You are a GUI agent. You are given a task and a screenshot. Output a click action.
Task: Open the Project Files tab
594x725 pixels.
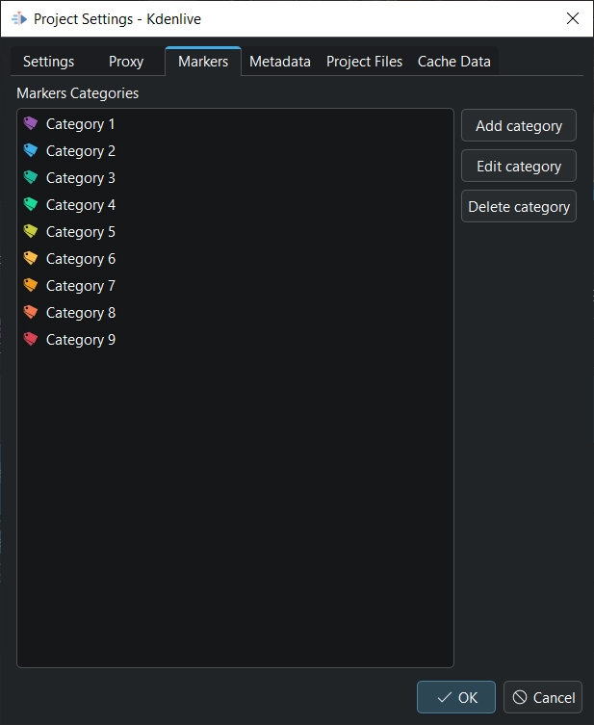click(364, 62)
